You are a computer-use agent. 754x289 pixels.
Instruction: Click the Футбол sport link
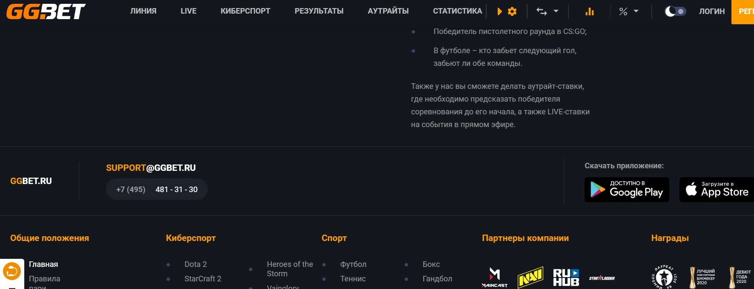[x=353, y=264]
